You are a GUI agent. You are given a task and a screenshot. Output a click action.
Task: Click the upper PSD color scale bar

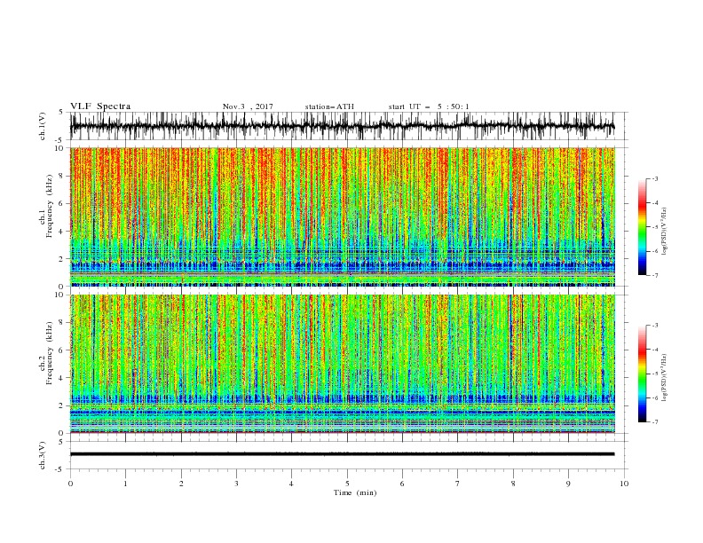pos(643,227)
